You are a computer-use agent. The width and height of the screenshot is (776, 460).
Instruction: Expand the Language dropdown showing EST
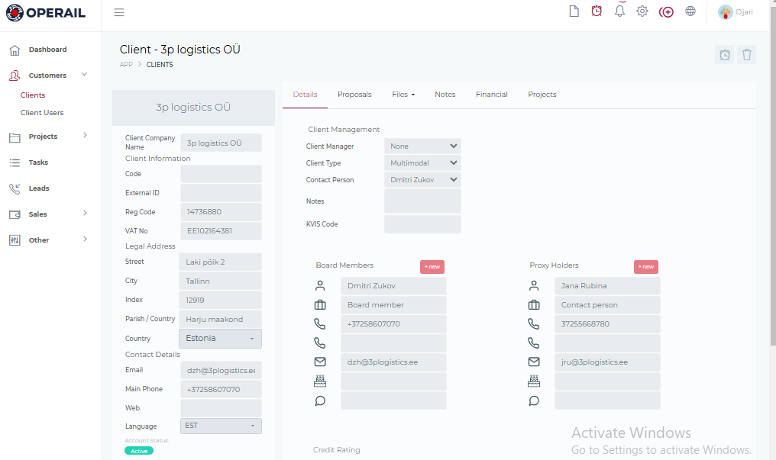point(220,426)
